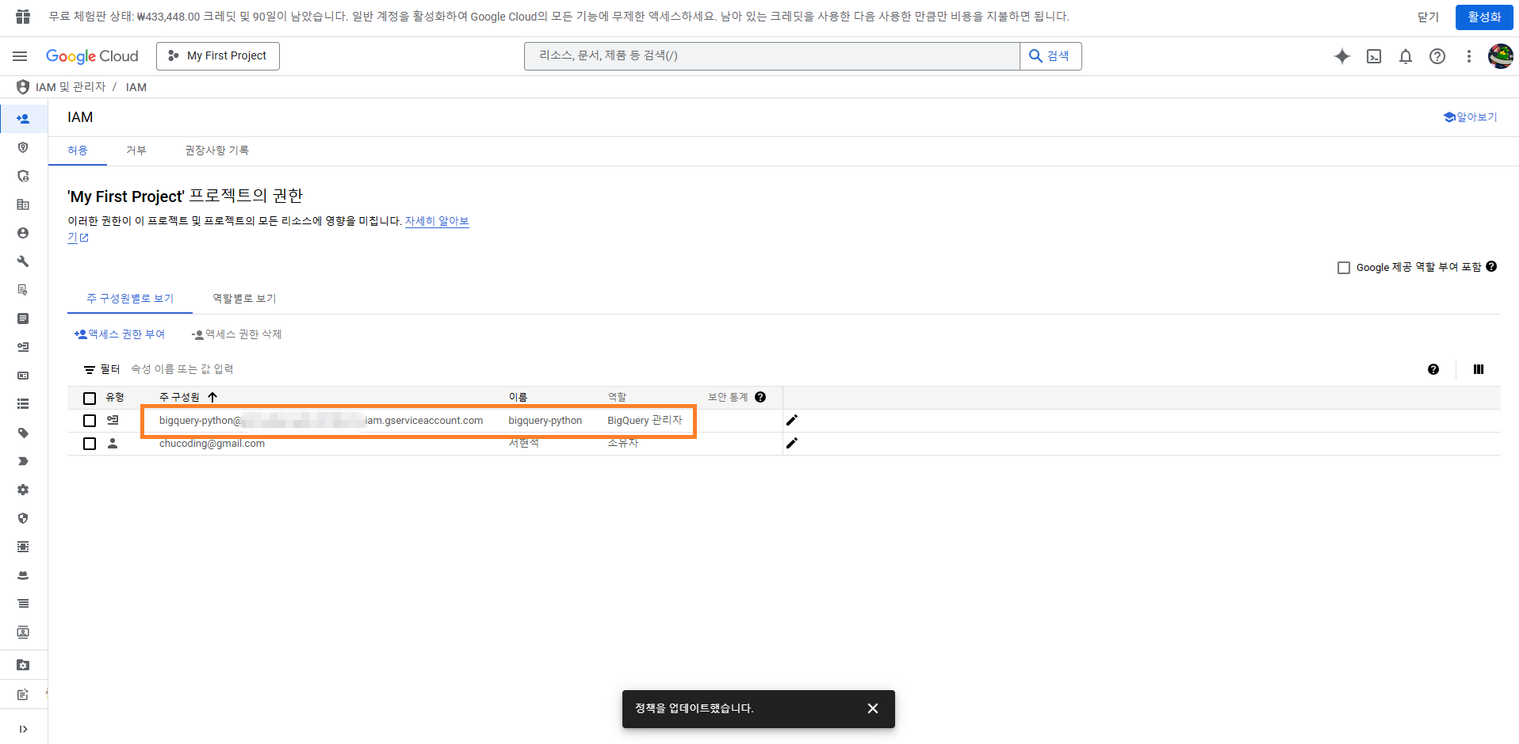The height and width of the screenshot is (744, 1519).
Task: Open the tag icon in sidebar
Action: tap(23, 433)
